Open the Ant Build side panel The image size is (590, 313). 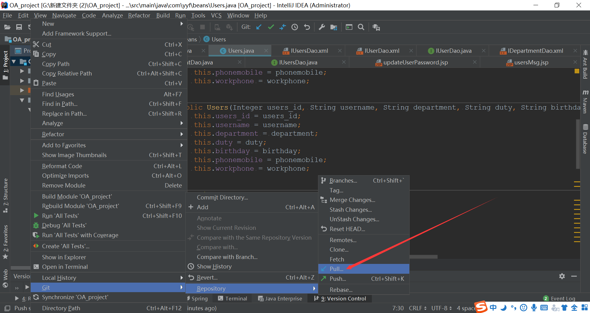[x=585, y=64]
